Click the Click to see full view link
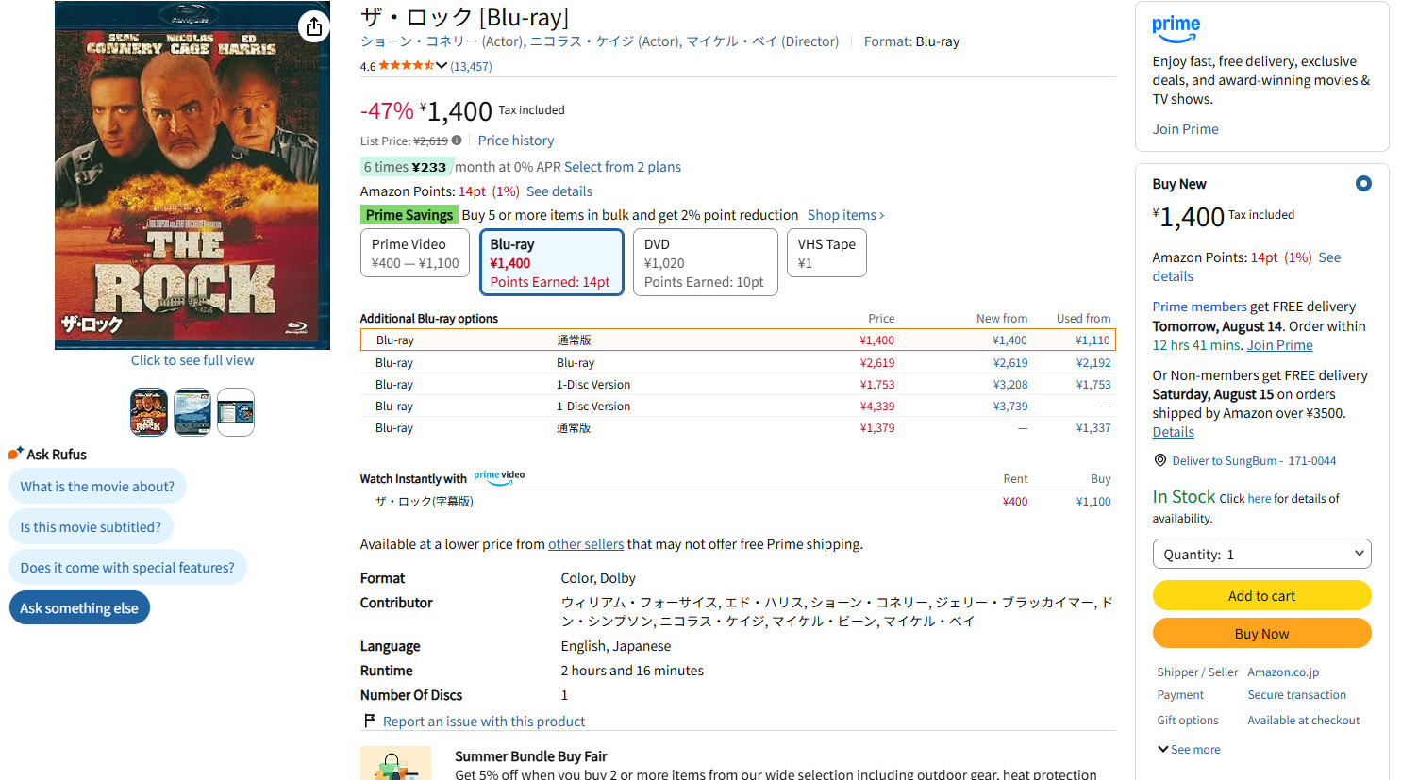Screen dimensions: 1418x780 pyautogui.click(x=192, y=360)
